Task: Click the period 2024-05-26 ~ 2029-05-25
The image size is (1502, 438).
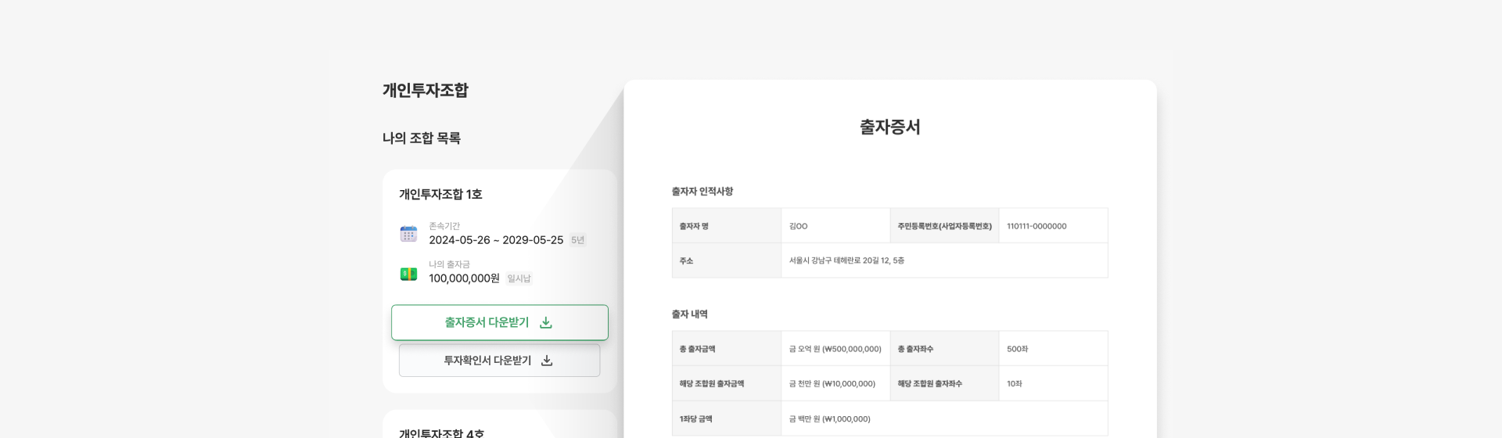Action: [496, 240]
